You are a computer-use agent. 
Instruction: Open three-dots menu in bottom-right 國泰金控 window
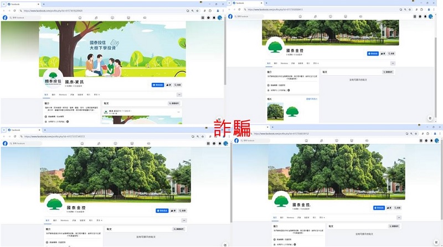399,217
